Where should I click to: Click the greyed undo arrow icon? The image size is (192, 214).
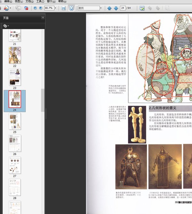pyautogui.click(x=150, y=8)
